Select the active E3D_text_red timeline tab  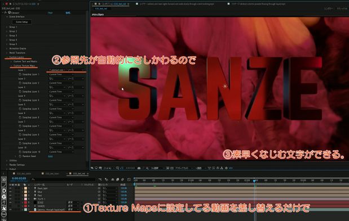pyautogui.click(x=77, y=174)
